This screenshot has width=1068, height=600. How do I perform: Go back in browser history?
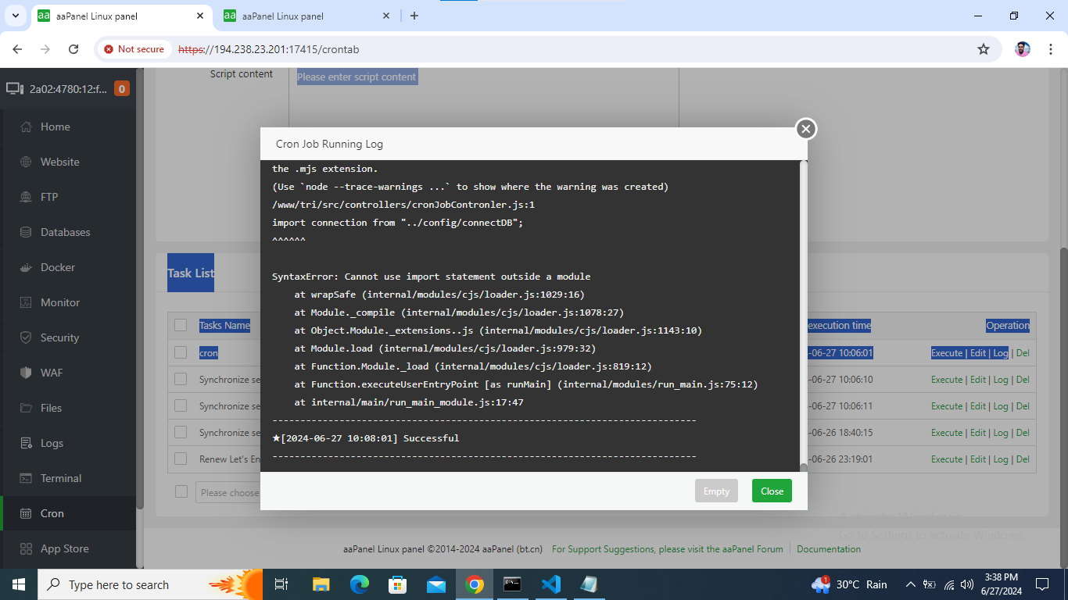(x=17, y=49)
